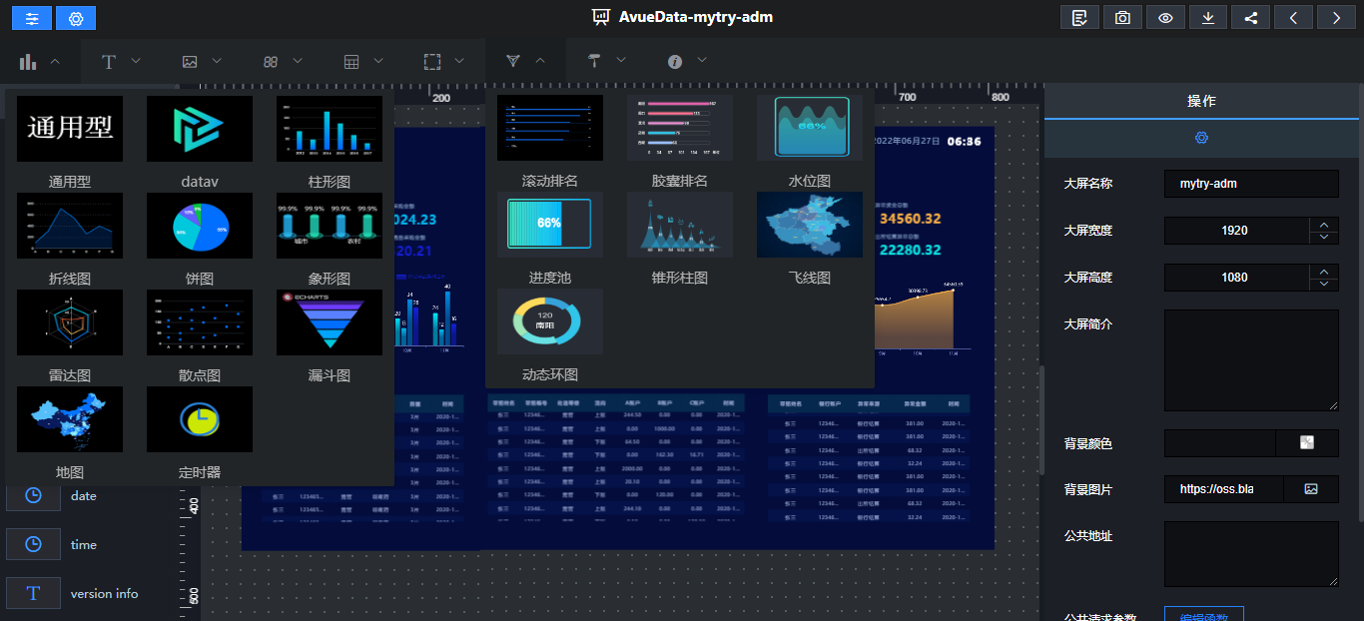Expand the dashed border category chevron
The image size is (1364, 621).
tap(459, 61)
